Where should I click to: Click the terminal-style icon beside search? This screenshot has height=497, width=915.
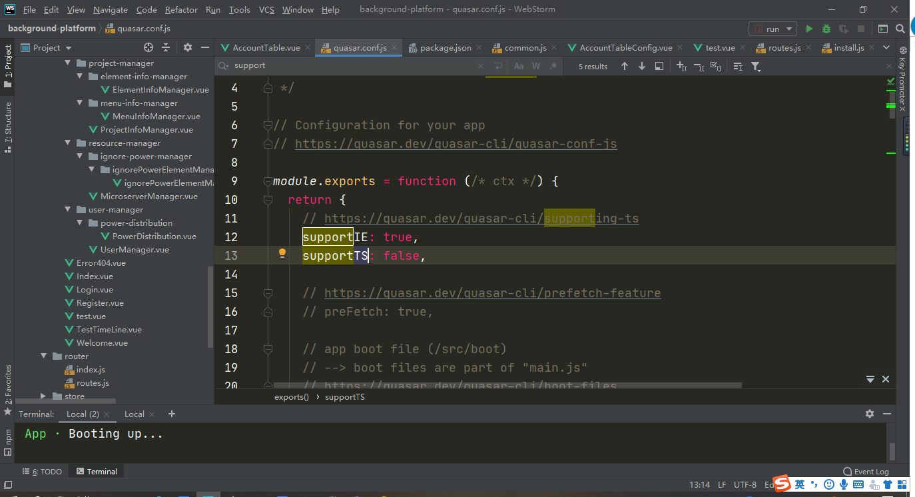882,29
